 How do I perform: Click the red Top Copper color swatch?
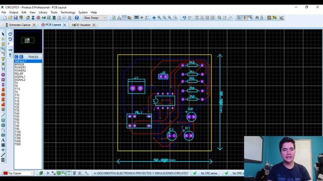(x=6, y=173)
